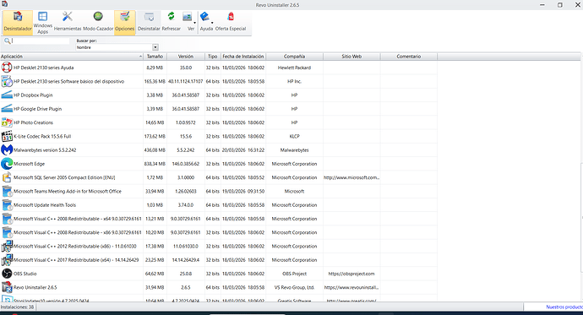Select OBS Studio app icon
Image resolution: width=583 pixels, height=315 pixels.
7,274
